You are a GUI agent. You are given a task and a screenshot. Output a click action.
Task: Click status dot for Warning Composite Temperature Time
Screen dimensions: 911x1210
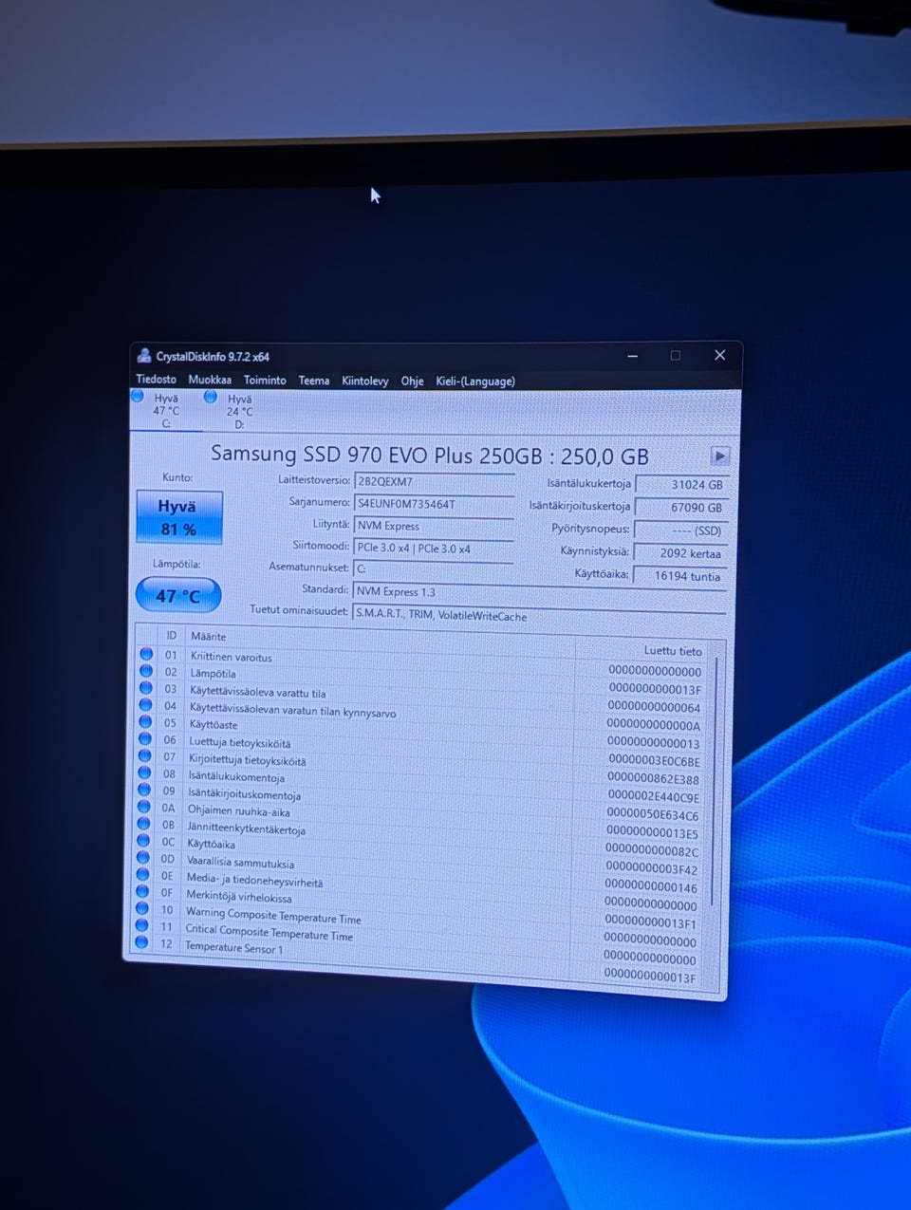[x=141, y=908]
